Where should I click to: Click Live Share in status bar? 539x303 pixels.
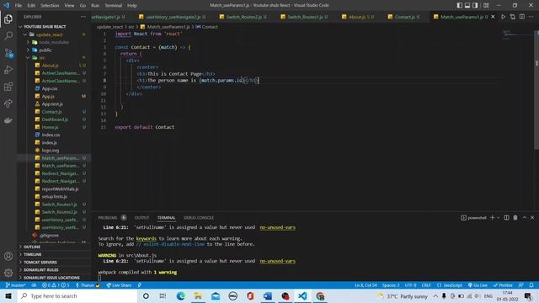click(119, 285)
